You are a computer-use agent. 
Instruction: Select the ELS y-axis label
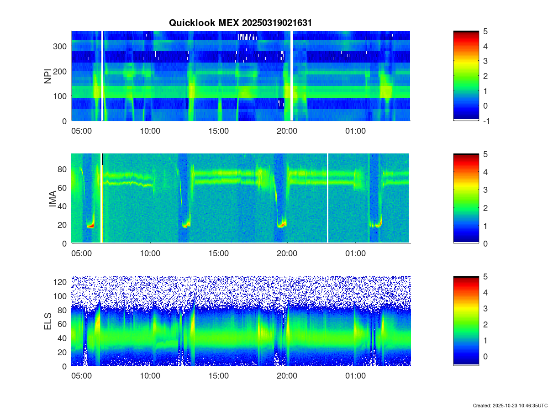(x=47, y=321)
